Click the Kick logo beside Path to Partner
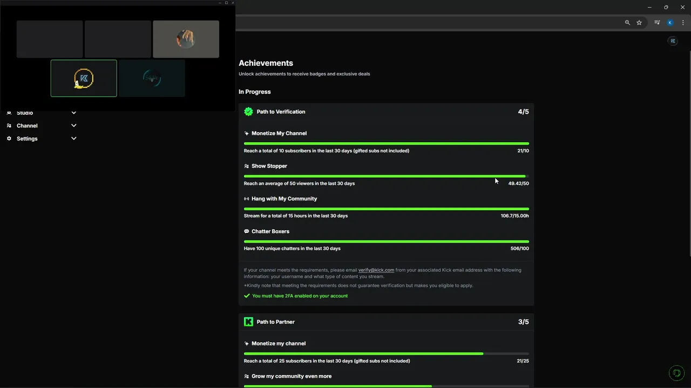The width and height of the screenshot is (691, 388). (248, 322)
